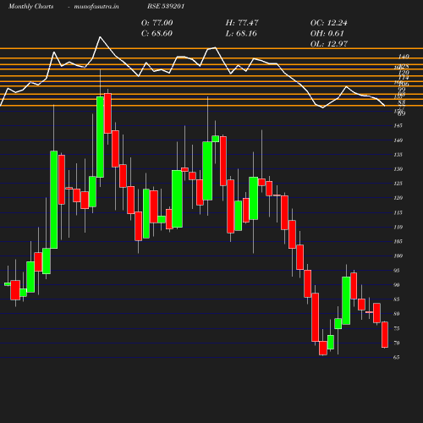Select the 130 price axis label
The height and width of the screenshot is (423, 423).
click(398, 169)
